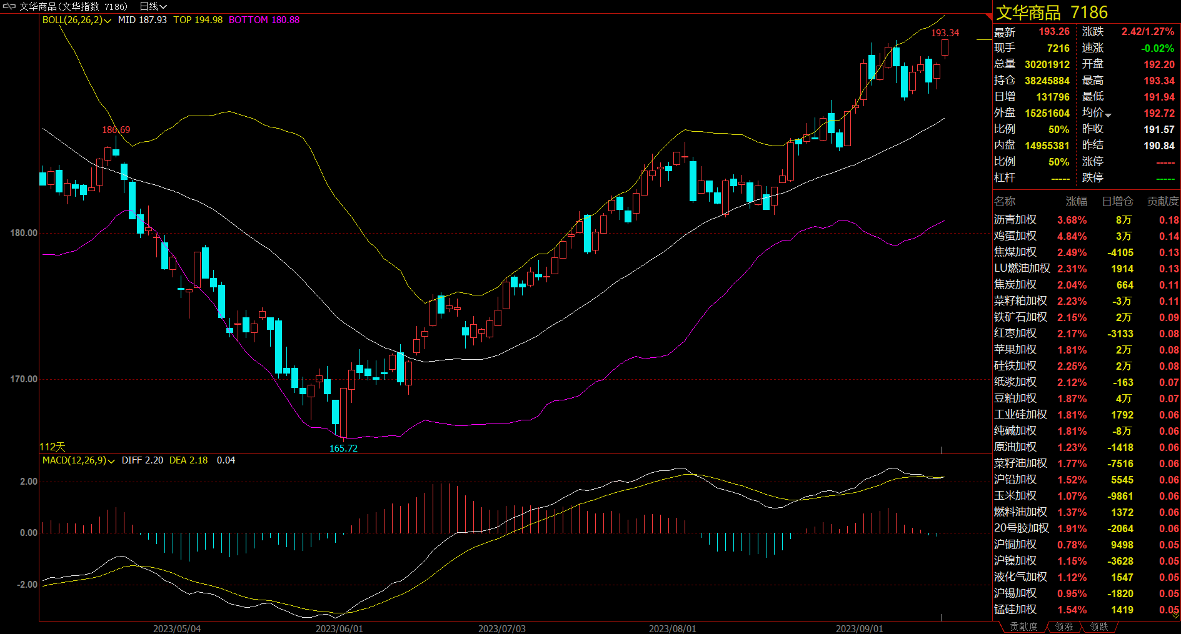
Task: Click the TOP 194.98 Bollinger readout
Action: [198, 20]
